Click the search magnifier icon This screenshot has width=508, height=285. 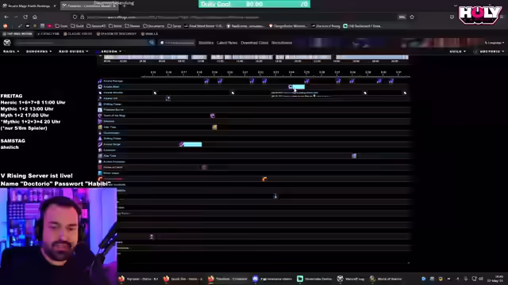click(152, 42)
